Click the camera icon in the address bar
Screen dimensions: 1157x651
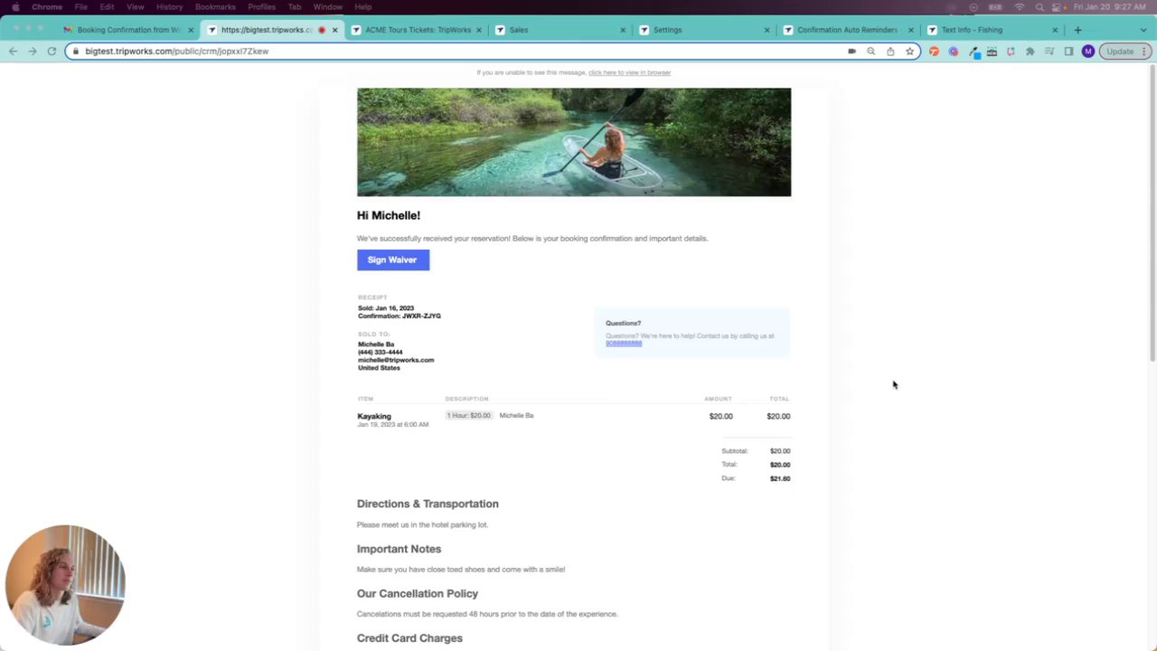[x=851, y=52]
